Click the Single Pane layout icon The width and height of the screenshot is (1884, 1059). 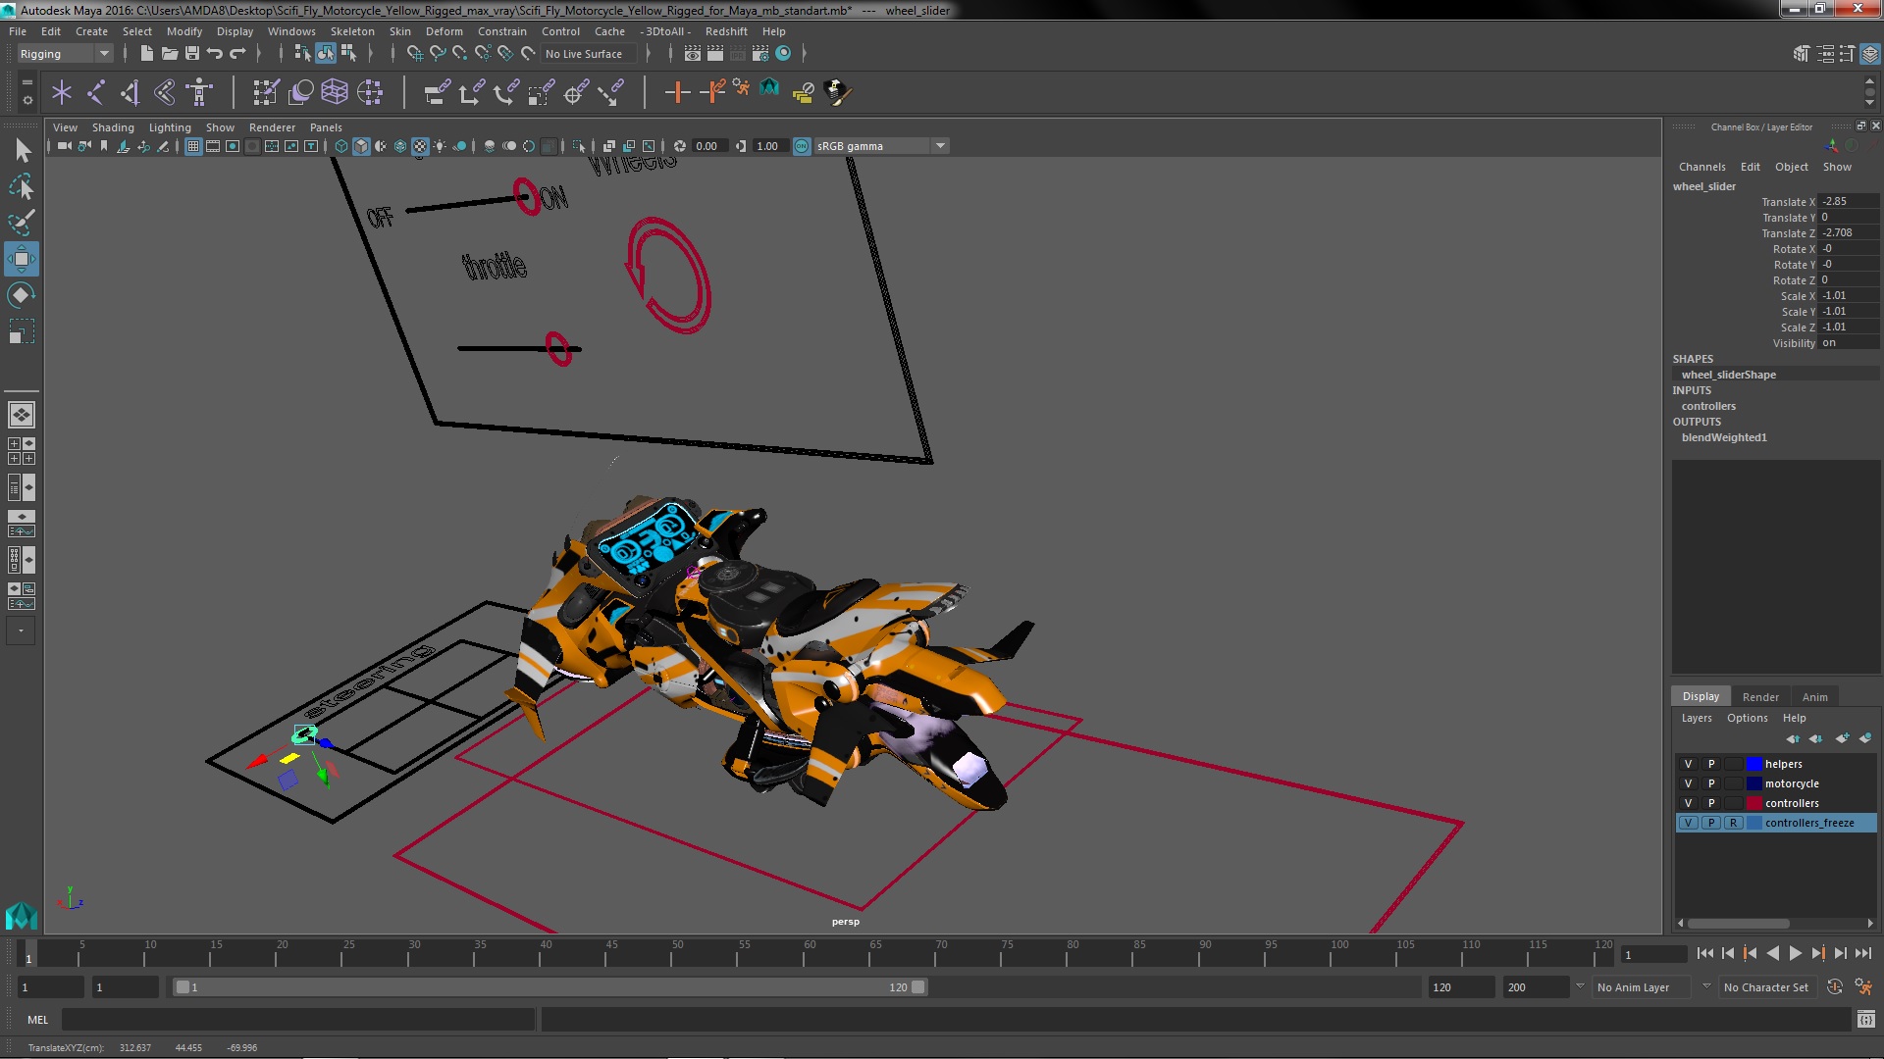(x=22, y=415)
